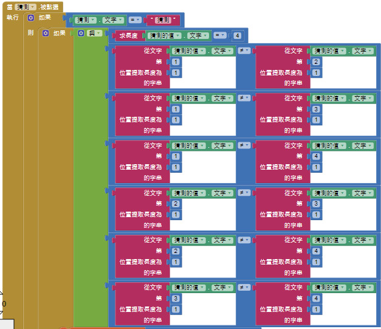Select right position number 3 in 1 vs 3 row
This screenshot has width=381, height=329.
[316, 109]
